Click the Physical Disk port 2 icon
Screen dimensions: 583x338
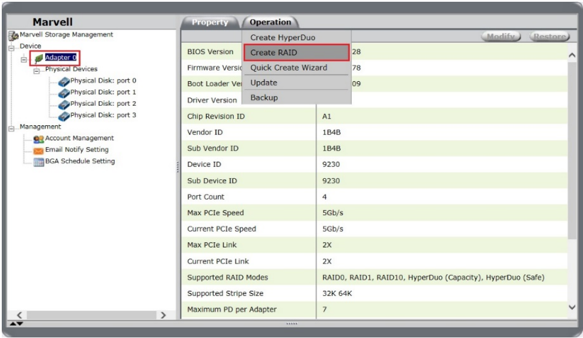click(64, 104)
